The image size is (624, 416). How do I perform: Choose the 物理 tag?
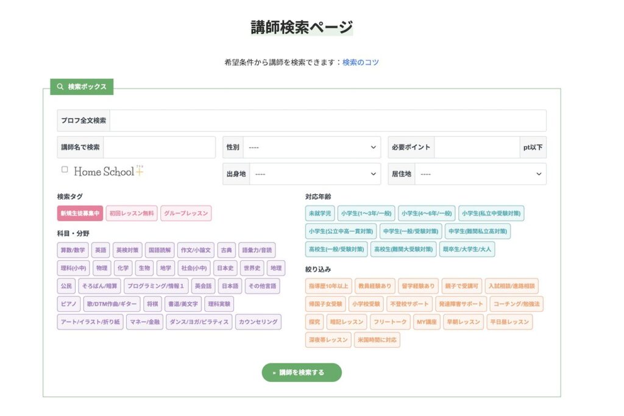102,268
